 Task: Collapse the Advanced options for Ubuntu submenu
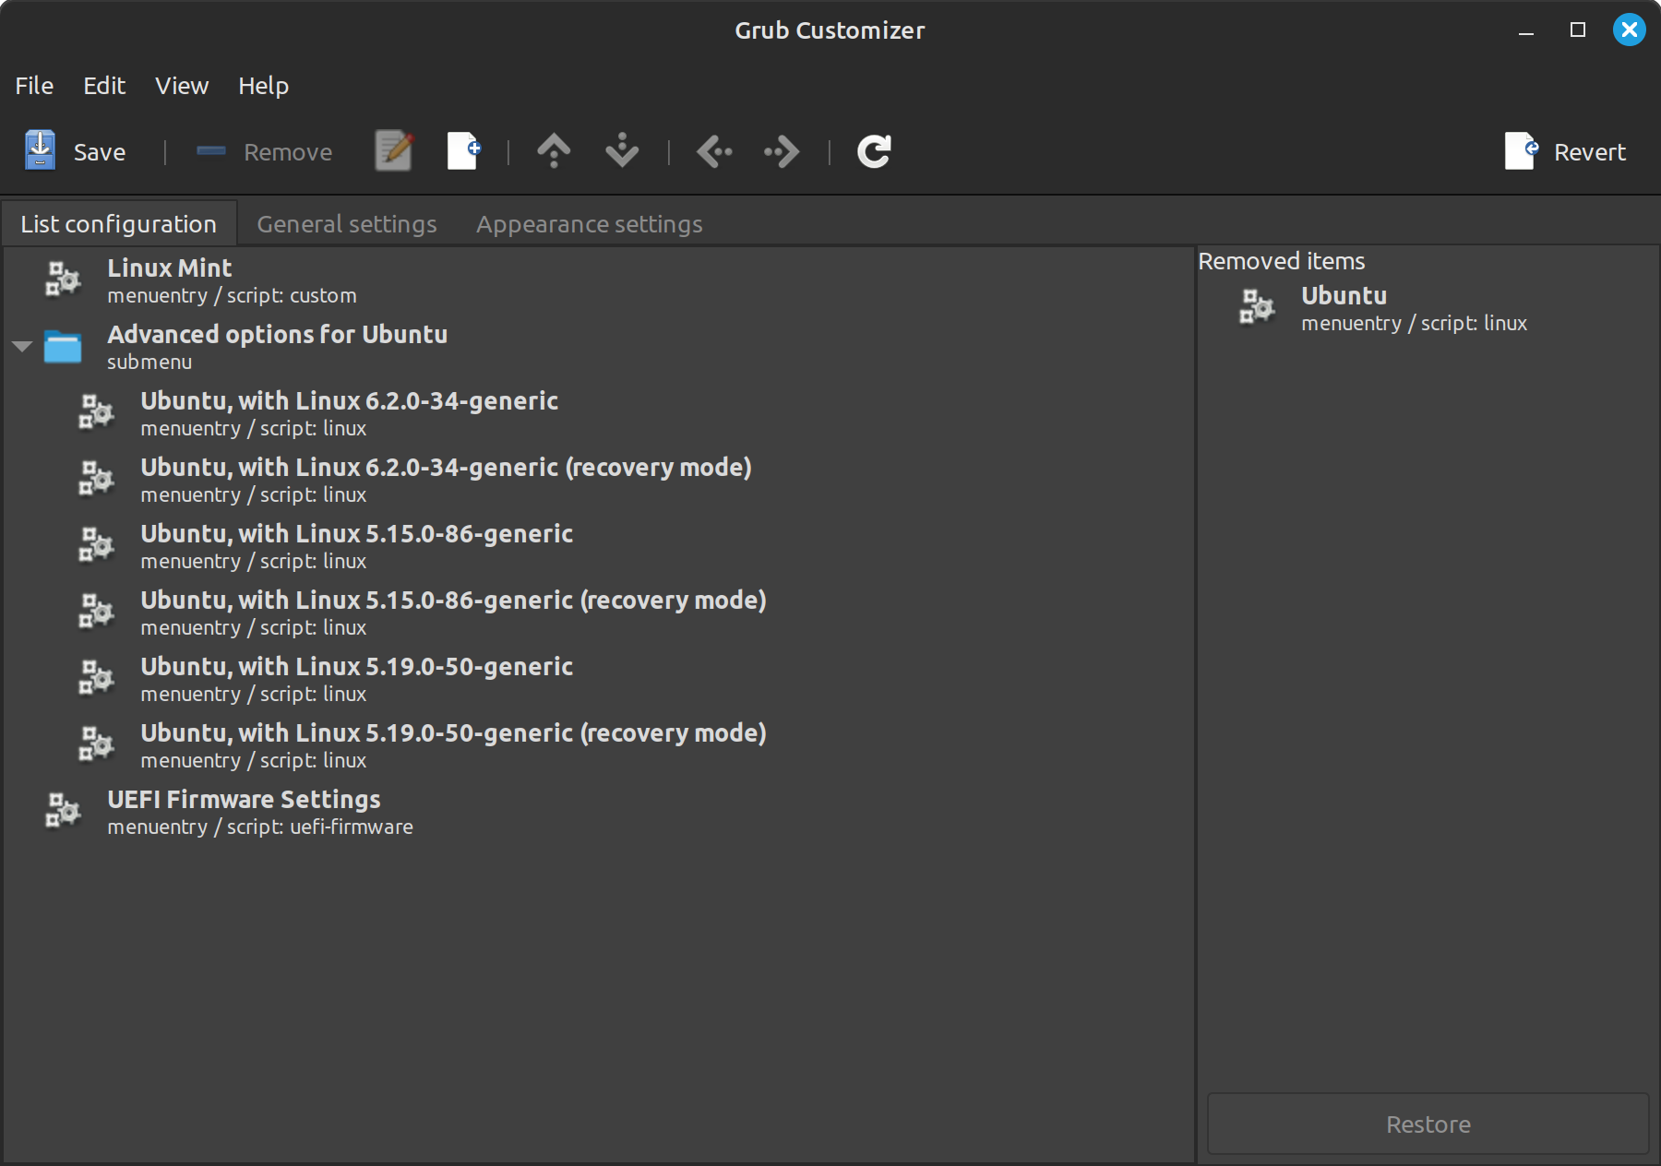22,347
